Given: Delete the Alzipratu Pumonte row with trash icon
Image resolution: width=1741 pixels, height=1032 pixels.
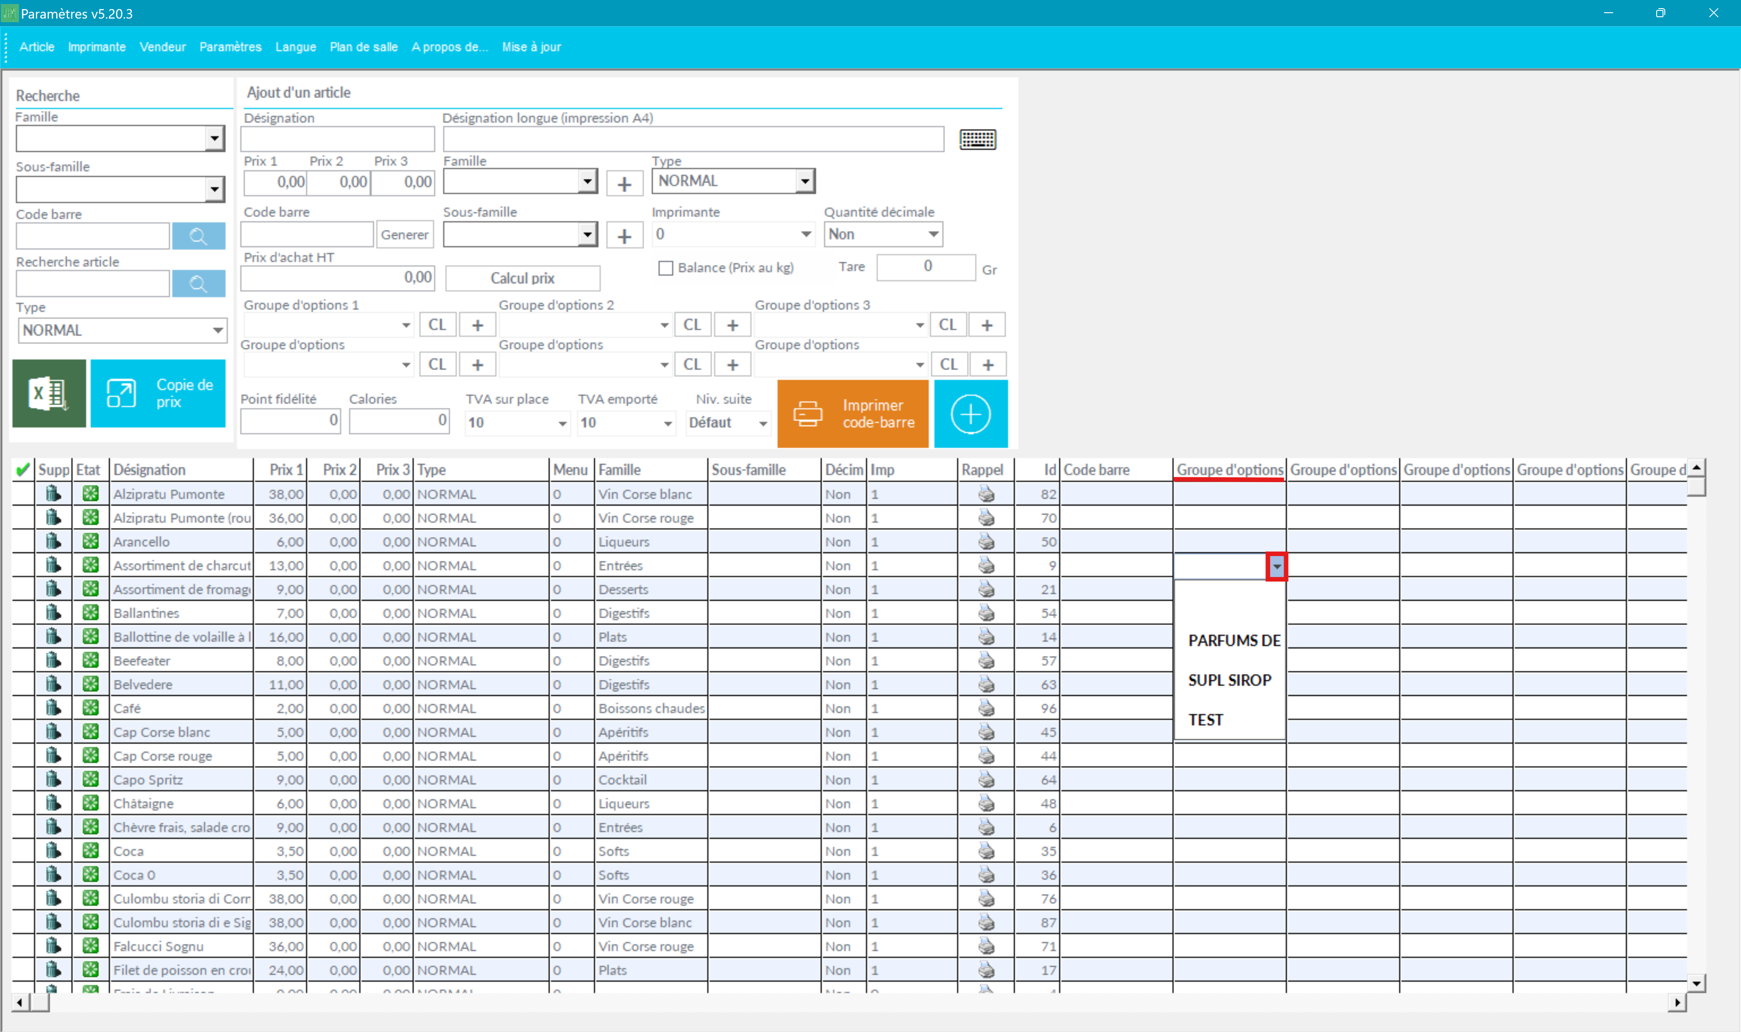Looking at the screenshot, I should 53,494.
